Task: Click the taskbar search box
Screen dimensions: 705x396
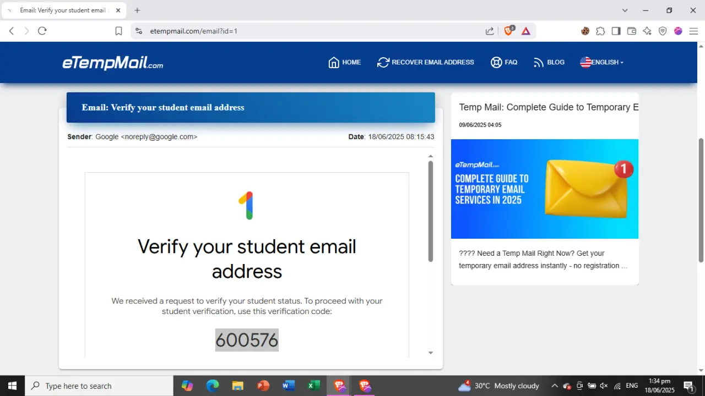Action: pyautogui.click(x=99, y=386)
